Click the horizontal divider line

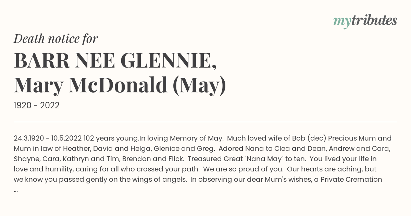pos(206,122)
